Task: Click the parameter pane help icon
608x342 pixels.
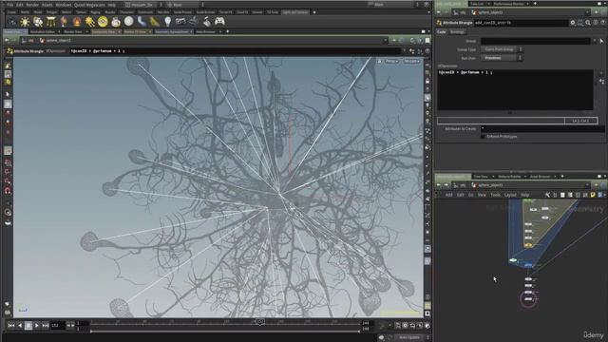Action: 603,23
